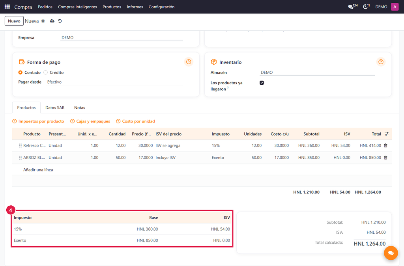
Task: Delete the Refresco product line
Action: 385,145
